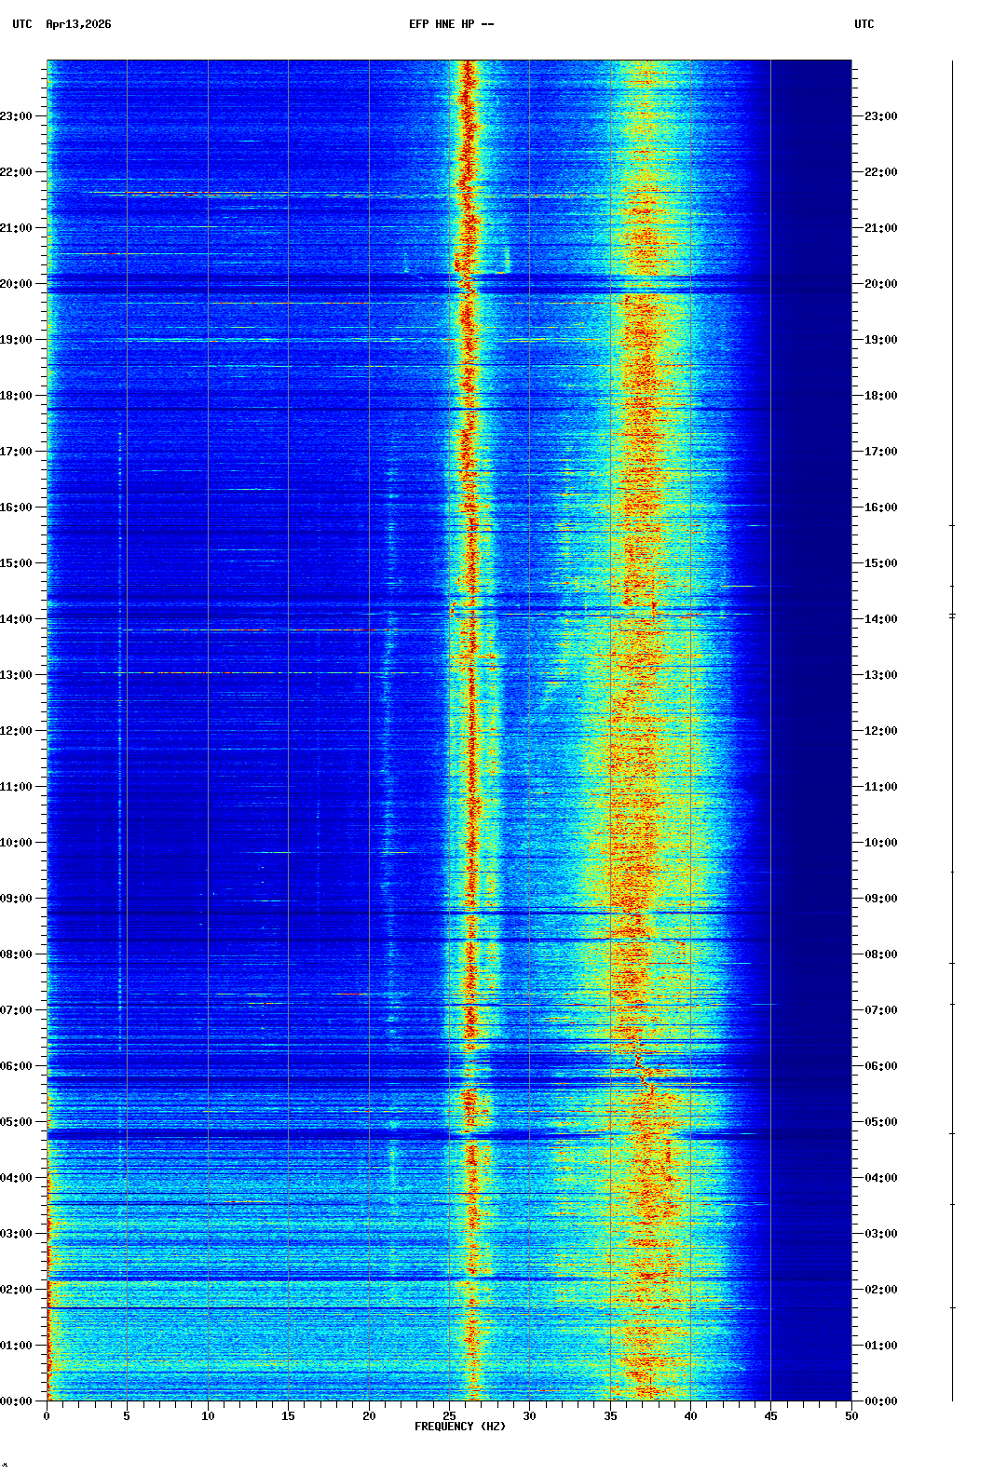The height and width of the screenshot is (1475, 993).
Task: Click the FREQUENCY (HZ) axis label
Action: tap(459, 1427)
